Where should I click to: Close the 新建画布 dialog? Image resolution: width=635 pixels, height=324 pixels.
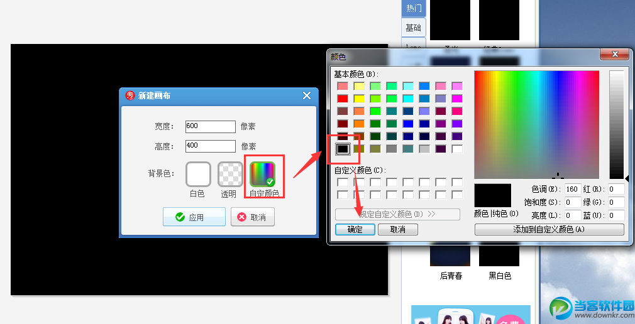(x=307, y=95)
